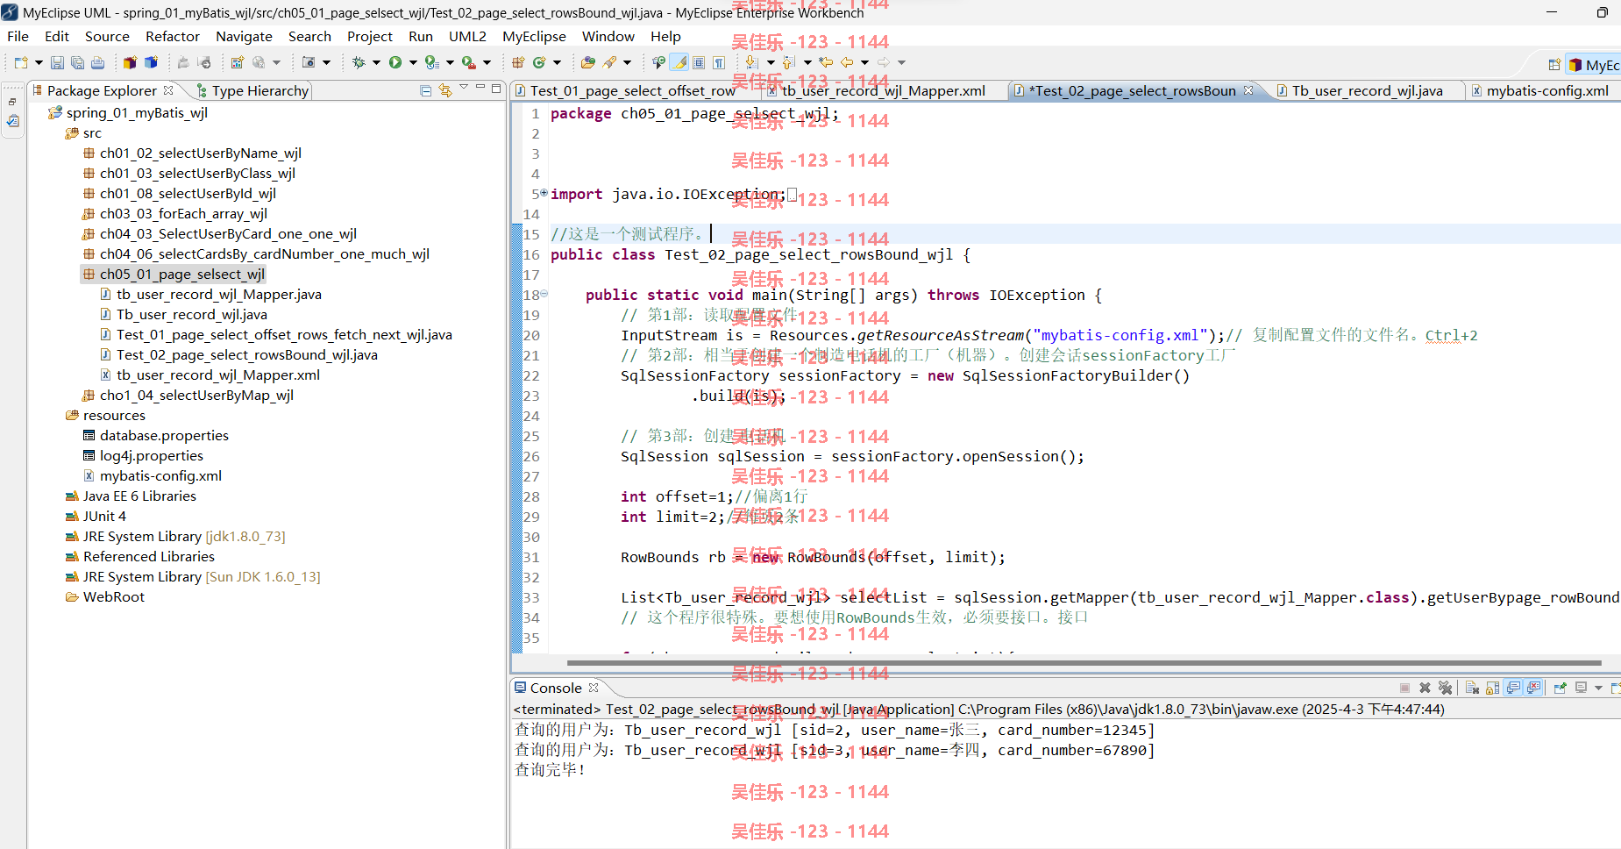
Task: Open the Source menu
Action: pyautogui.click(x=107, y=36)
